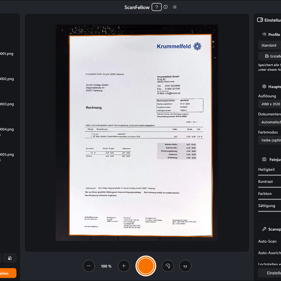
Task: Open the help question mark button
Action: [156, 7]
